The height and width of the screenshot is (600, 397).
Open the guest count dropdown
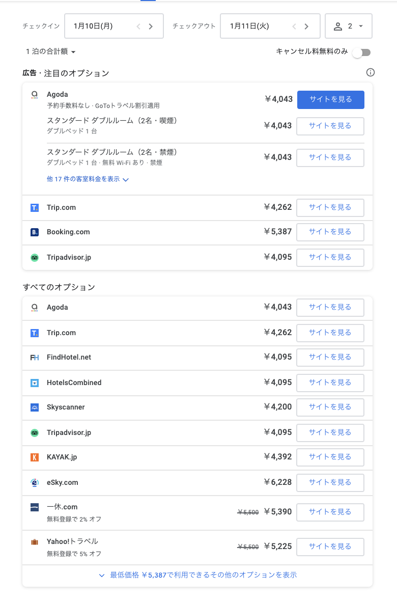click(349, 26)
